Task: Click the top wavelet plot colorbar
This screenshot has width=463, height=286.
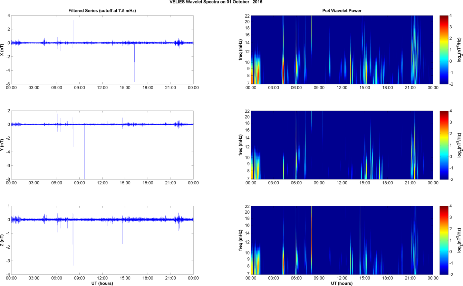Action: pos(443,49)
